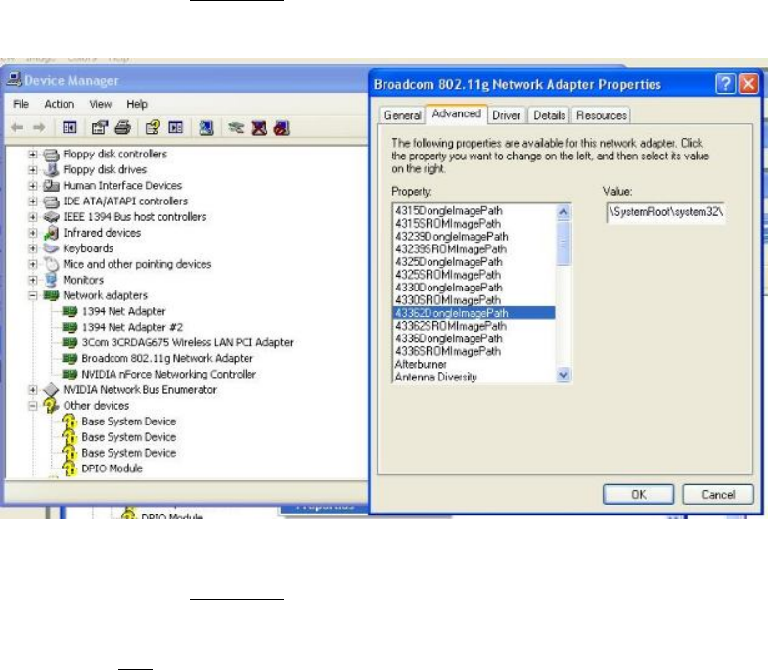This screenshot has height=670, width=768.
Task: Click the Cancel button
Action: [x=718, y=494]
